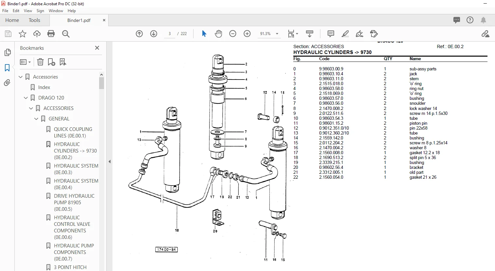Open the Edit menu

coord(16,11)
